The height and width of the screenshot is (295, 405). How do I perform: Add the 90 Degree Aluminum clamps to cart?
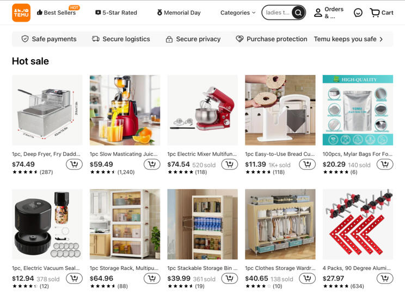click(385, 278)
